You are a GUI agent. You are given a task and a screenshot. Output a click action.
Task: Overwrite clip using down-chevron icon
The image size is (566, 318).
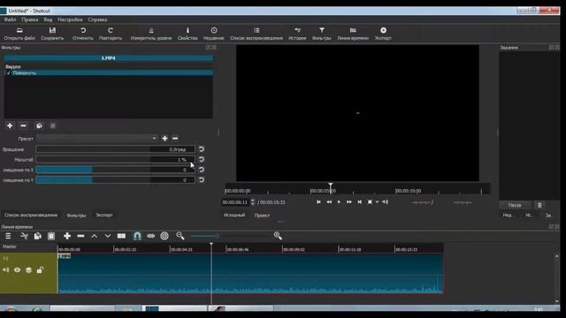pos(108,236)
